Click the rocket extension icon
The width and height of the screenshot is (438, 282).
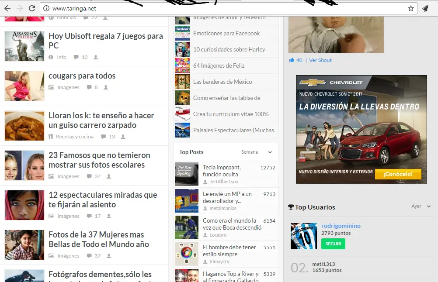(426, 8)
